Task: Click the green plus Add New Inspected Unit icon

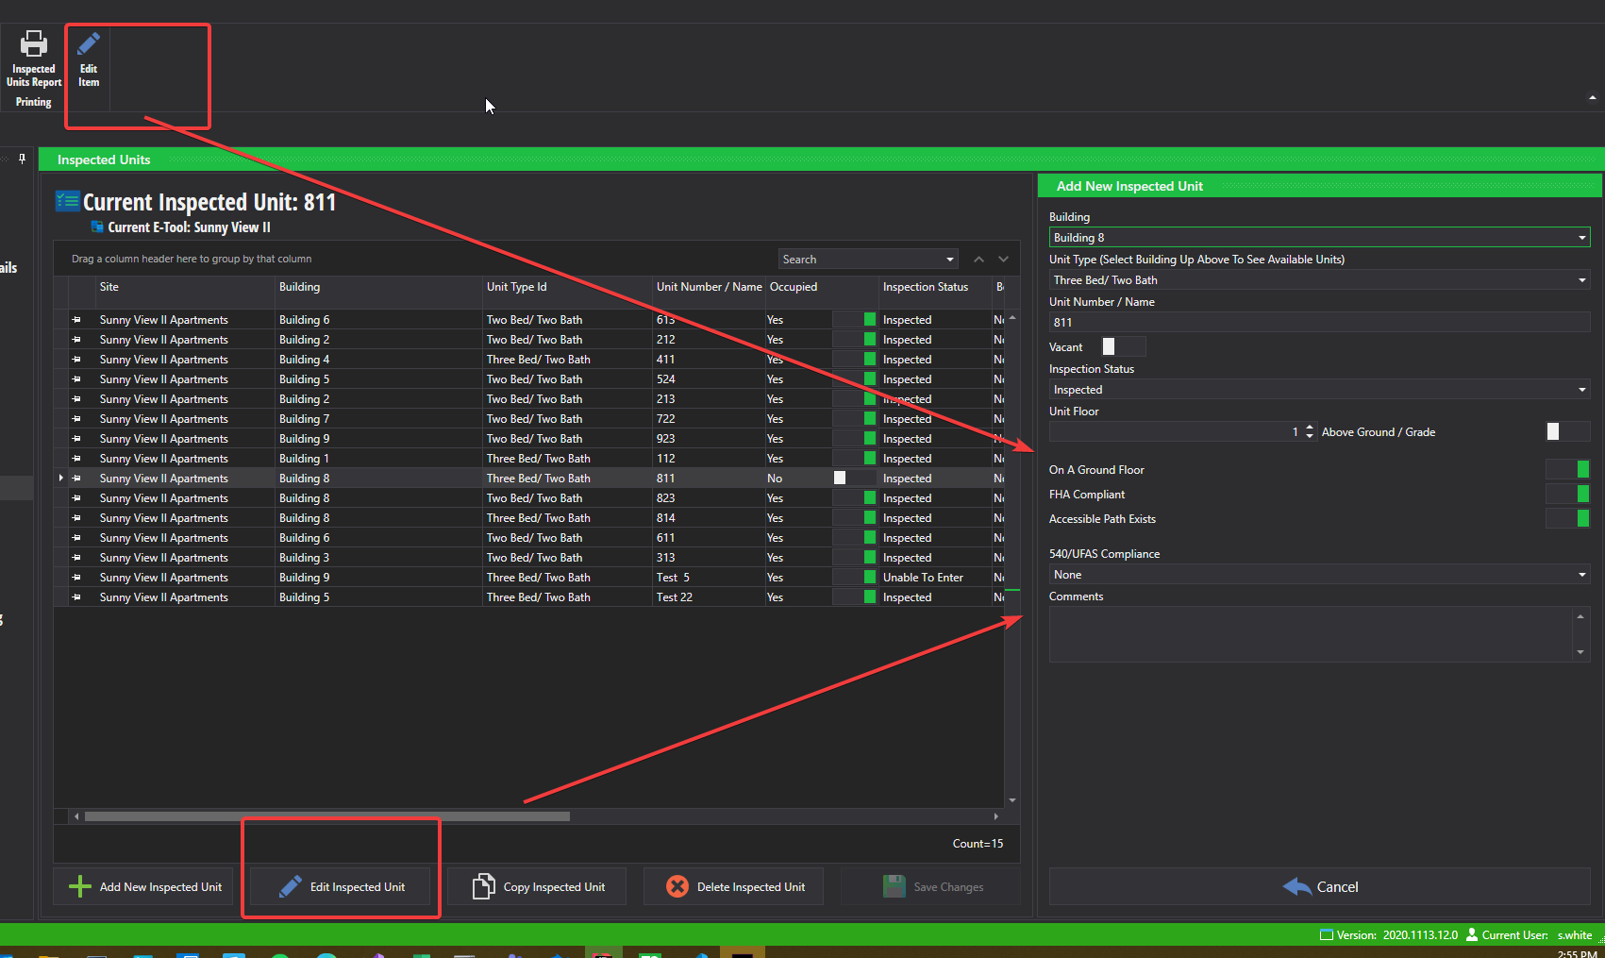Action: pyautogui.click(x=80, y=886)
